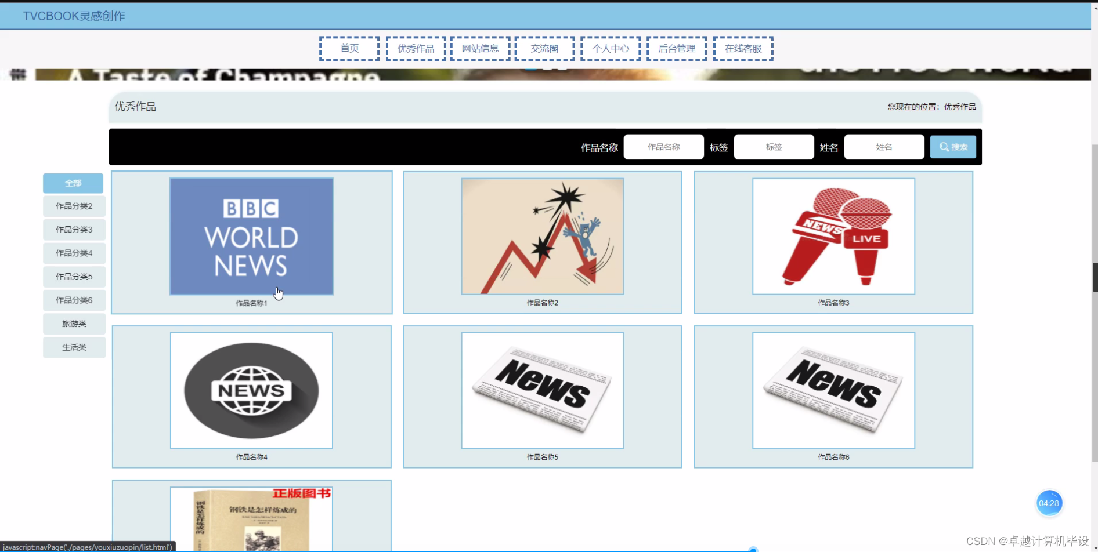1098x552 pixels.
Task: Select the 全部 category filter
Action: tap(73, 183)
